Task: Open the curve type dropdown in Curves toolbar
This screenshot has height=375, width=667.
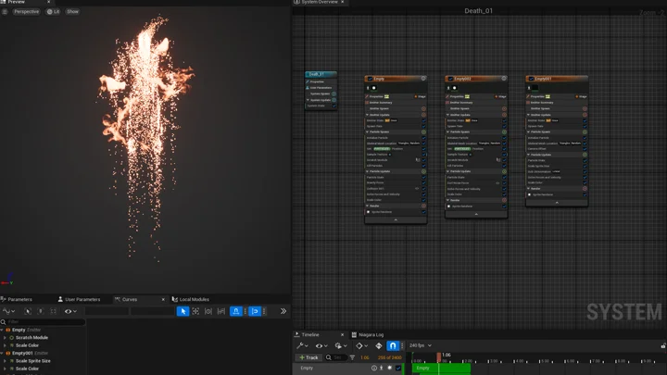Action: [x=8, y=311]
